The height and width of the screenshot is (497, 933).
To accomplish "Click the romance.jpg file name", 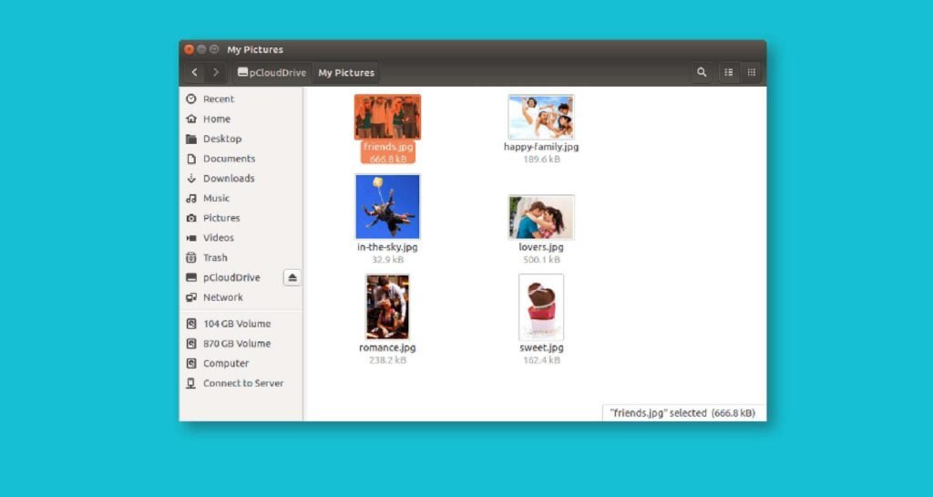I will coord(387,347).
